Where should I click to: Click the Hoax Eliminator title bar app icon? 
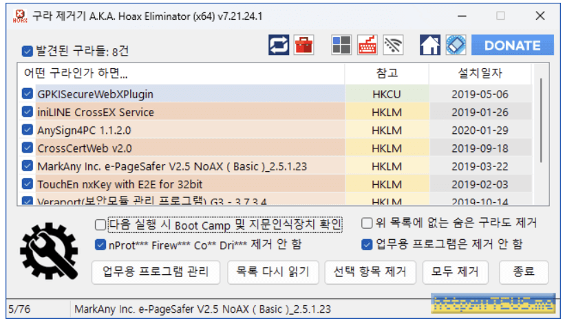pyautogui.click(x=20, y=16)
